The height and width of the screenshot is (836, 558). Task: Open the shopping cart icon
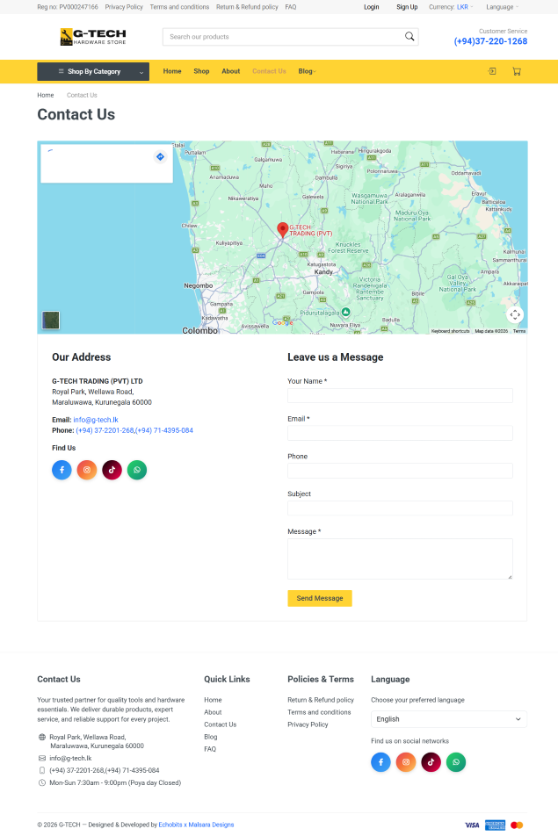(x=516, y=71)
